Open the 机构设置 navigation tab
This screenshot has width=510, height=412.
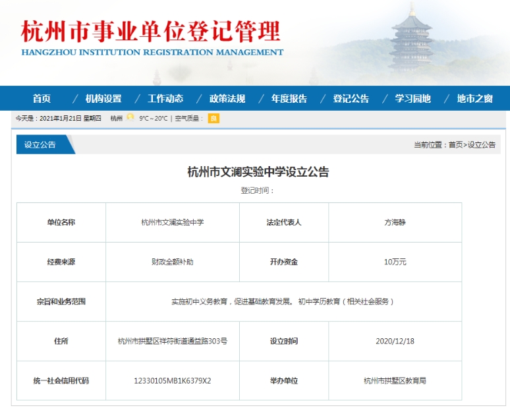click(103, 99)
